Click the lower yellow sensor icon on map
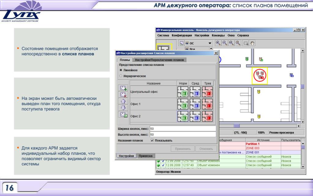The image size is (313, 196). (259, 116)
